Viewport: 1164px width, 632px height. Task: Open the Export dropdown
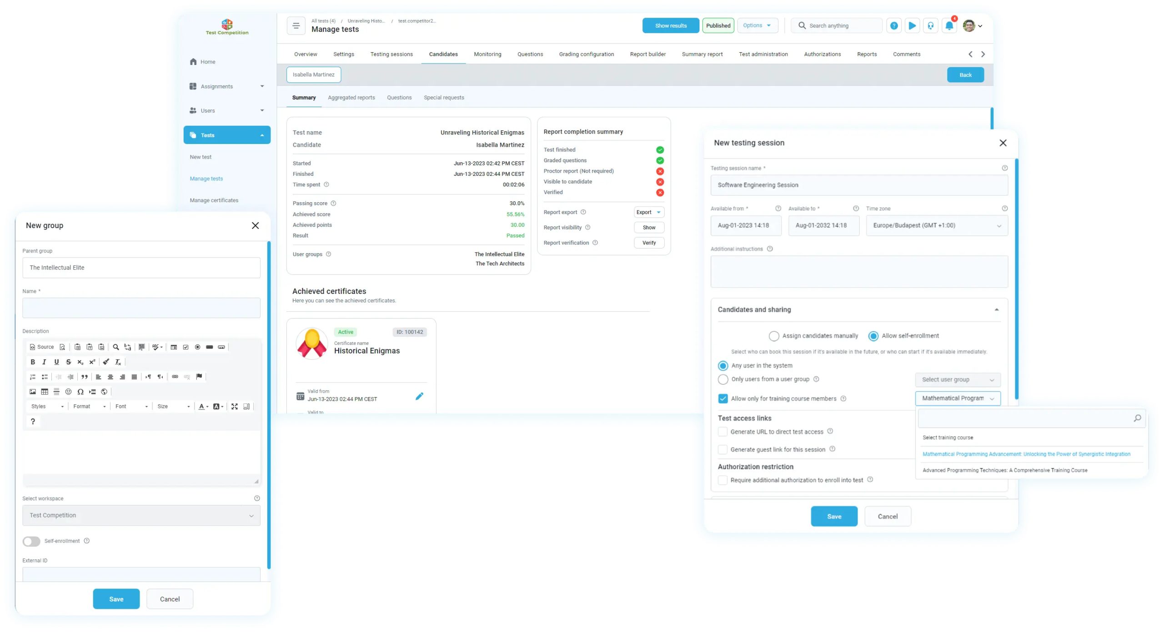pyautogui.click(x=649, y=212)
